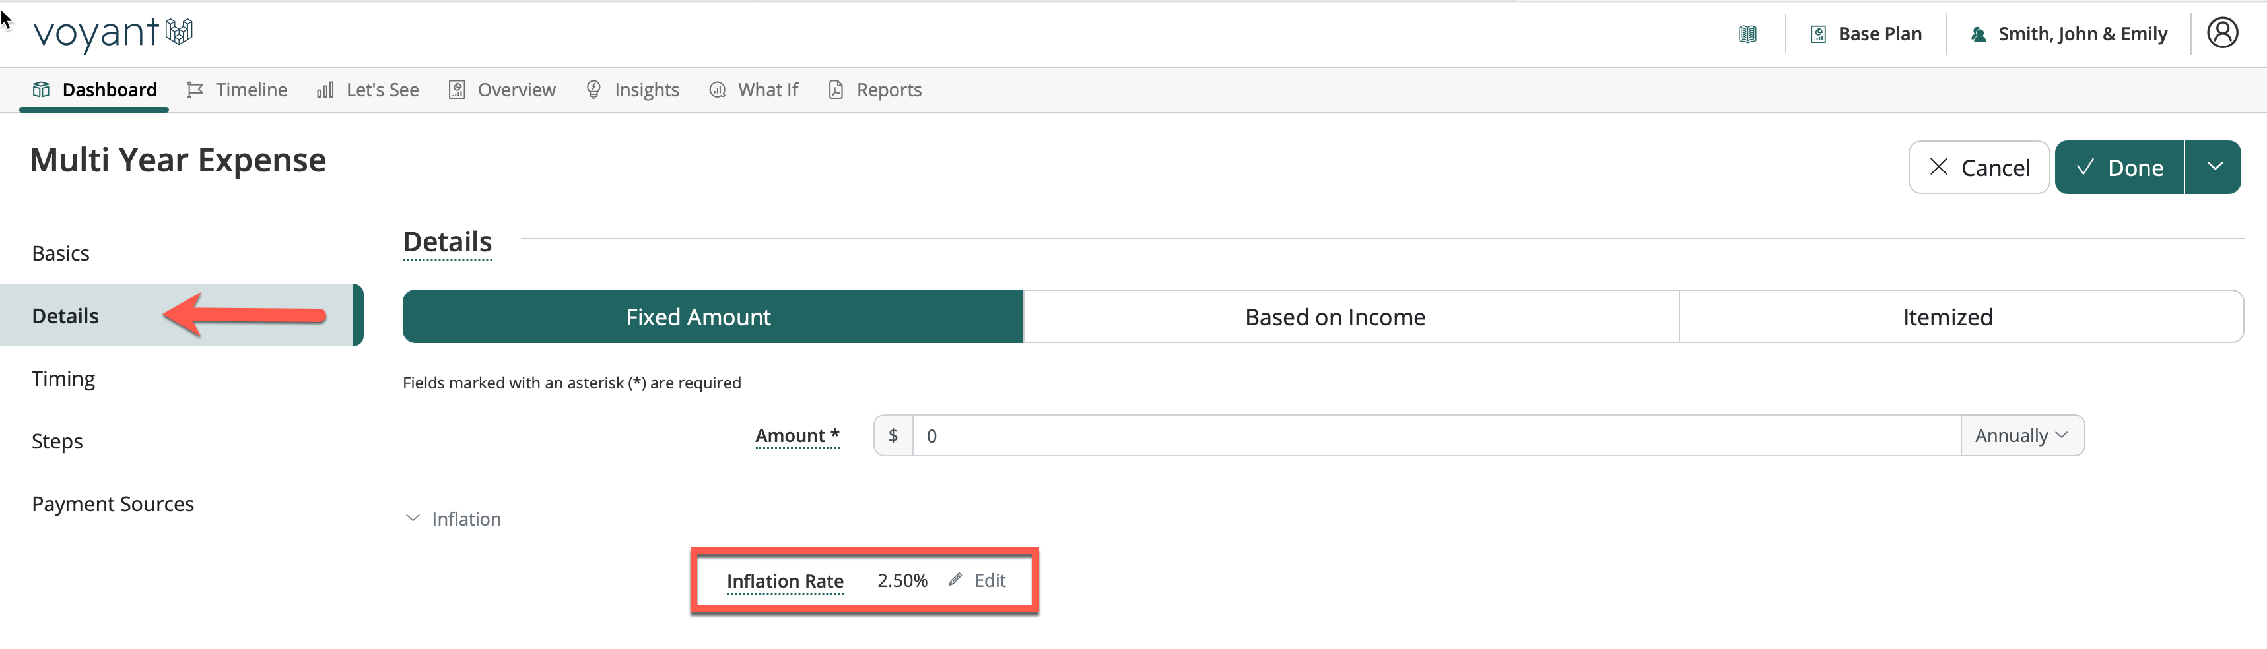This screenshot has height=649, width=2267.
Task: Click the user profile avatar icon
Action: coord(2221,34)
